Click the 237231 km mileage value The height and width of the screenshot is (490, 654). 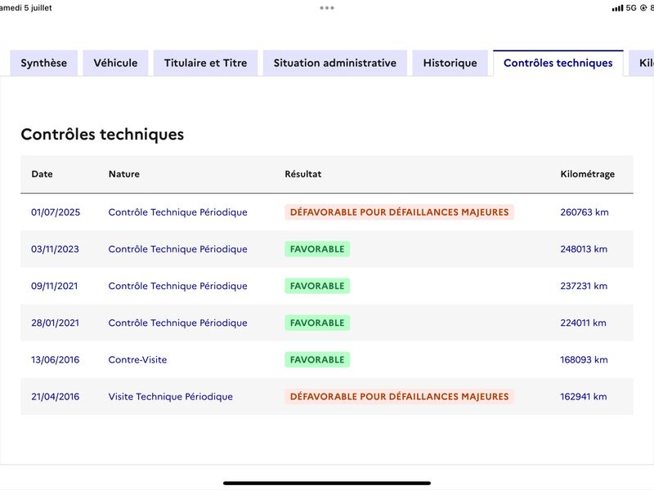click(x=584, y=286)
